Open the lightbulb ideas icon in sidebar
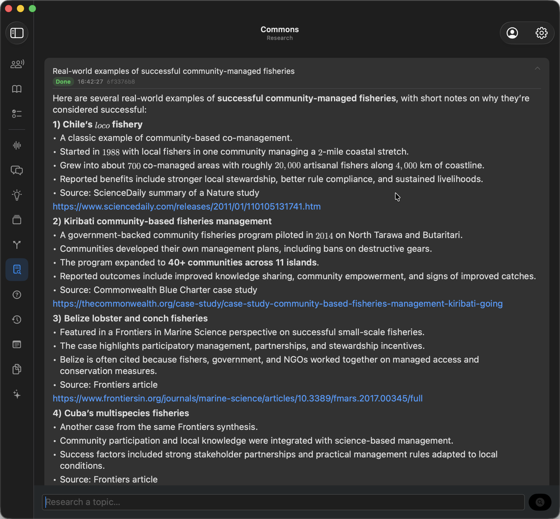Screen dimensions: 560x519 [17, 195]
